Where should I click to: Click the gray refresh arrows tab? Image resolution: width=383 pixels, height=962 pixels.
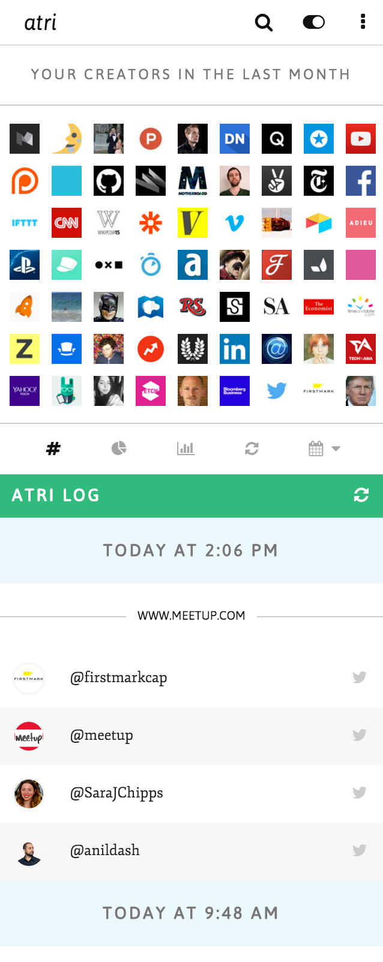[x=252, y=448]
